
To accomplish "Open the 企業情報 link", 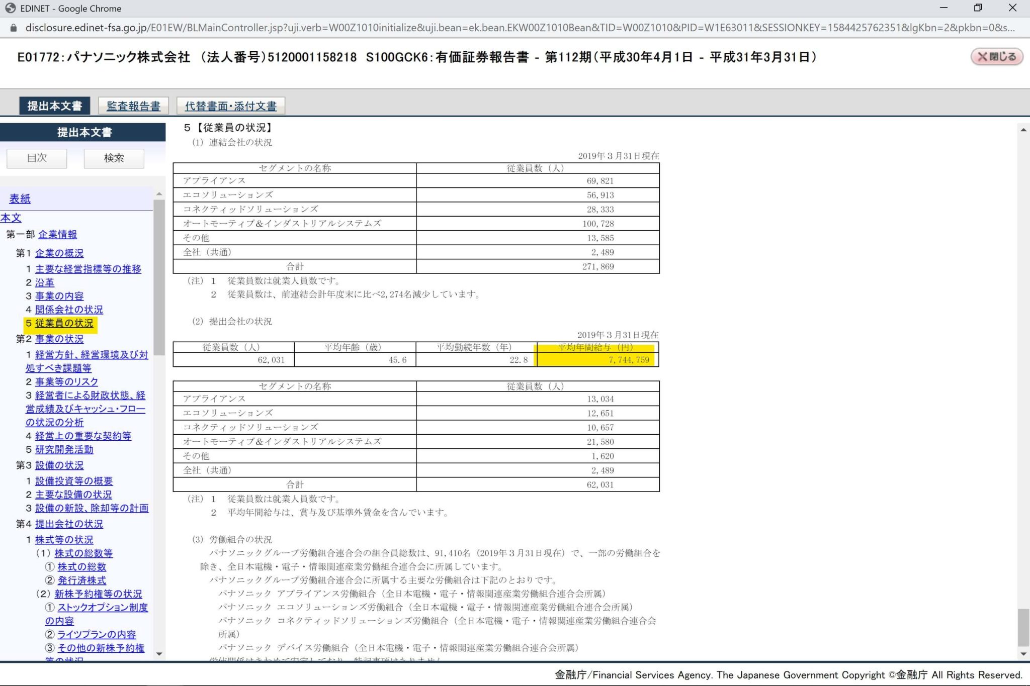I will 58,235.
